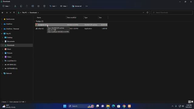Sort by the Type column header
The width and height of the screenshot is (194, 109).
tap(86, 18)
